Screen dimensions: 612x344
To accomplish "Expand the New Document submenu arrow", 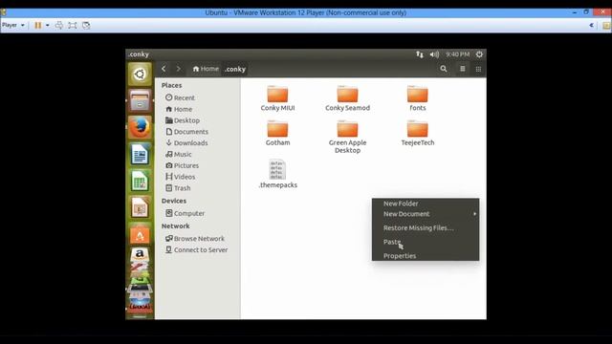I will pyautogui.click(x=474, y=214).
